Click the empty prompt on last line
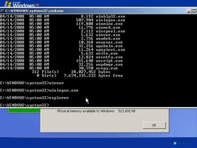197x148 pixels. (x=25, y=105)
